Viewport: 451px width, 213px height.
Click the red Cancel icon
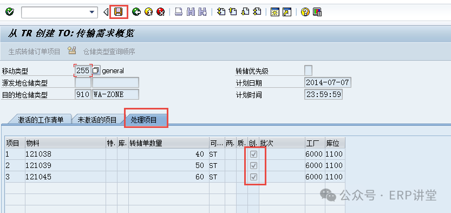pos(160,12)
